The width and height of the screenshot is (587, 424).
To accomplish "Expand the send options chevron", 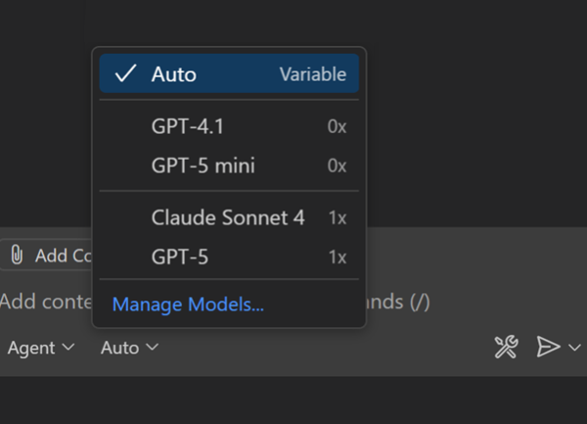I will point(574,348).
